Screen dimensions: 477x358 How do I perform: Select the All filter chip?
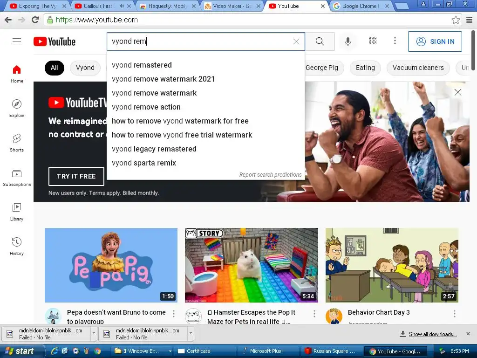click(x=54, y=68)
